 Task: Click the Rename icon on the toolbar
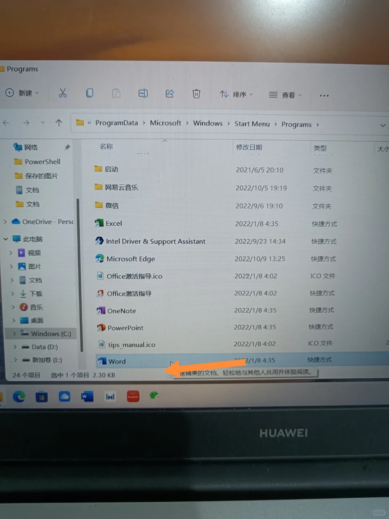[143, 93]
